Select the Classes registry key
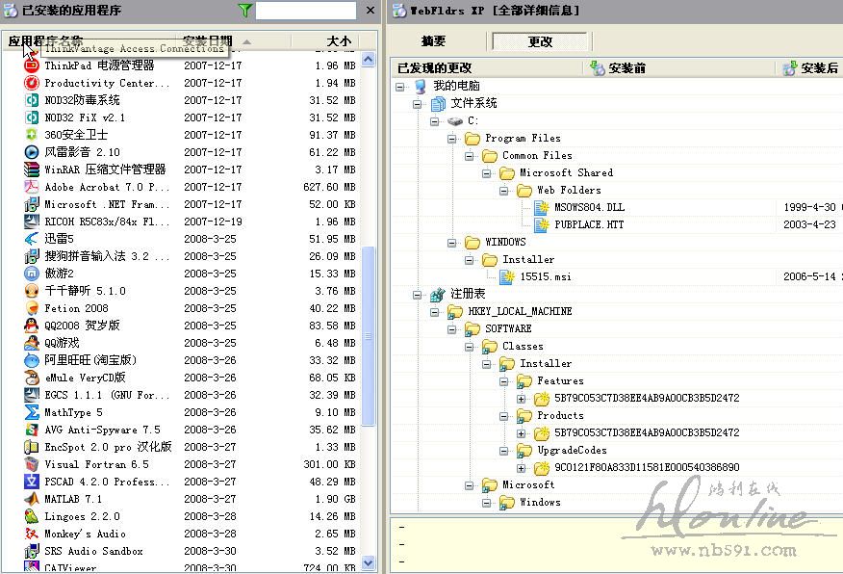The height and width of the screenshot is (574, 843). pos(523,347)
